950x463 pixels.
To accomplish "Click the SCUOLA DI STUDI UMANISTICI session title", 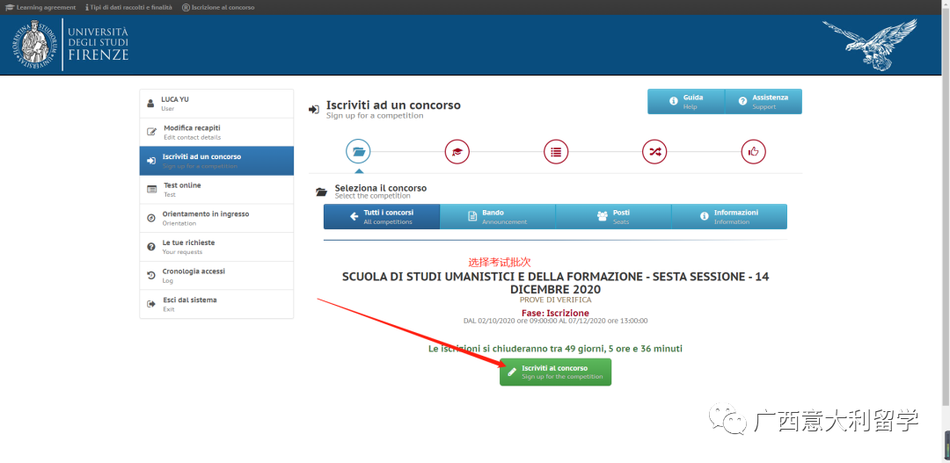I will coord(556,283).
